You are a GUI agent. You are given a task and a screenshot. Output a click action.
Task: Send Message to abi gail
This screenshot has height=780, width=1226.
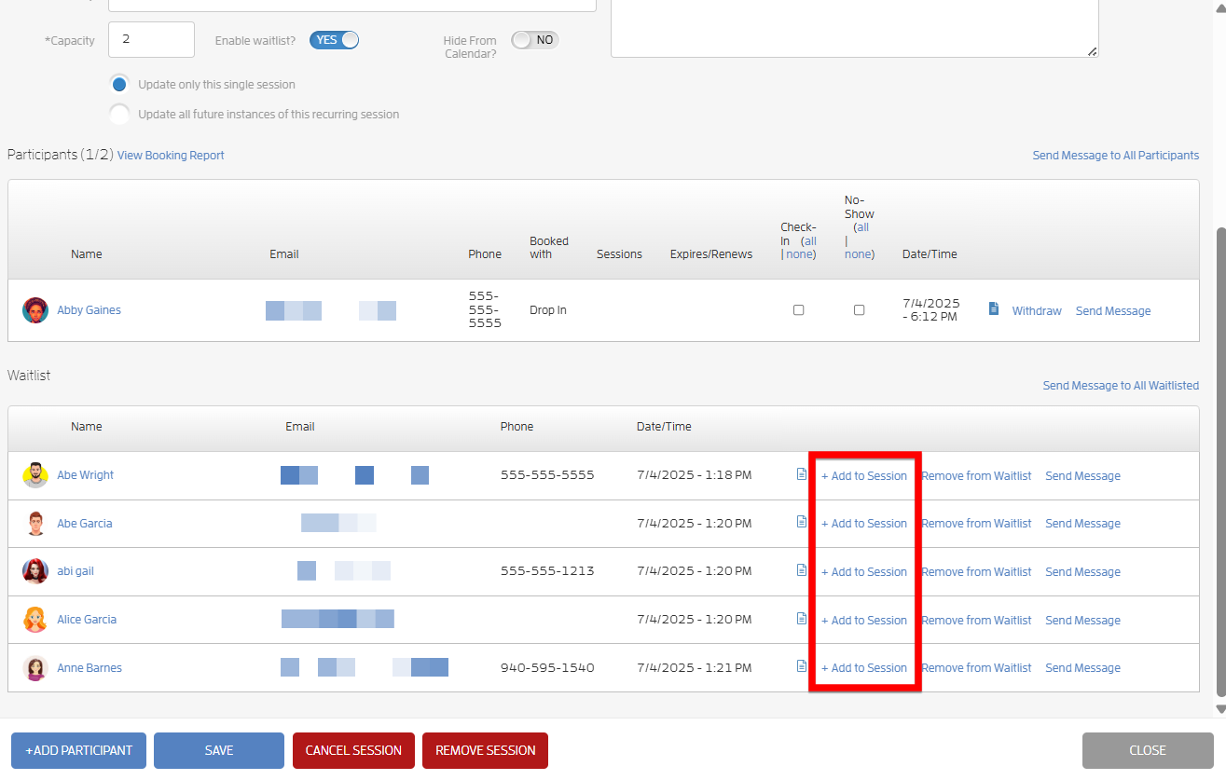[1082, 572]
